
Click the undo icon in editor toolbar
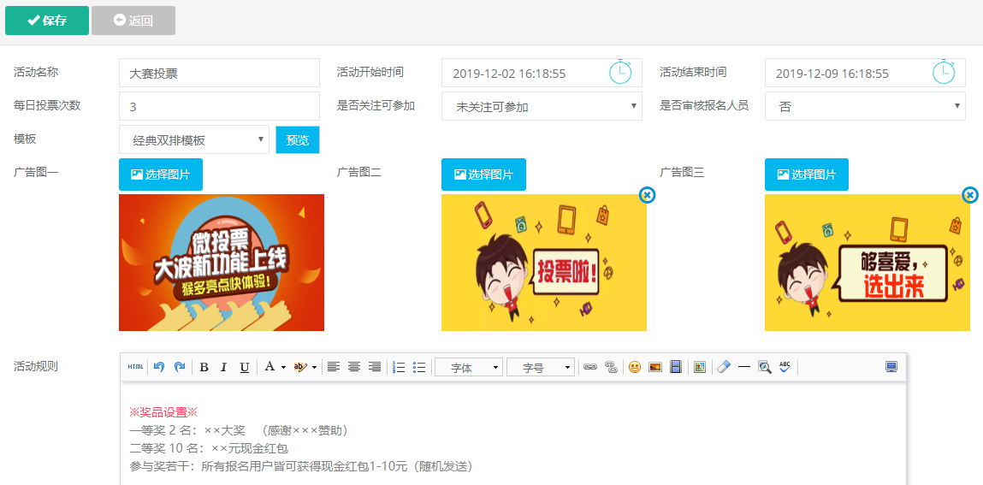coord(159,367)
